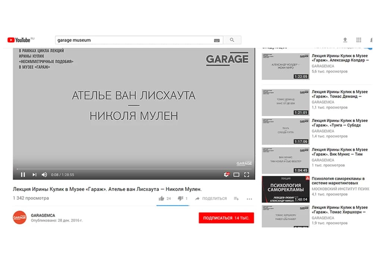The image size is (373, 261).
Task: Open the 1:04:45 Вик Мунис thumbnail
Action: tap(286, 160)
